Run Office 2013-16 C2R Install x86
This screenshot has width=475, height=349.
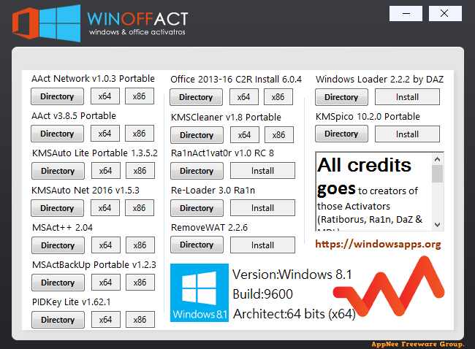278,97
